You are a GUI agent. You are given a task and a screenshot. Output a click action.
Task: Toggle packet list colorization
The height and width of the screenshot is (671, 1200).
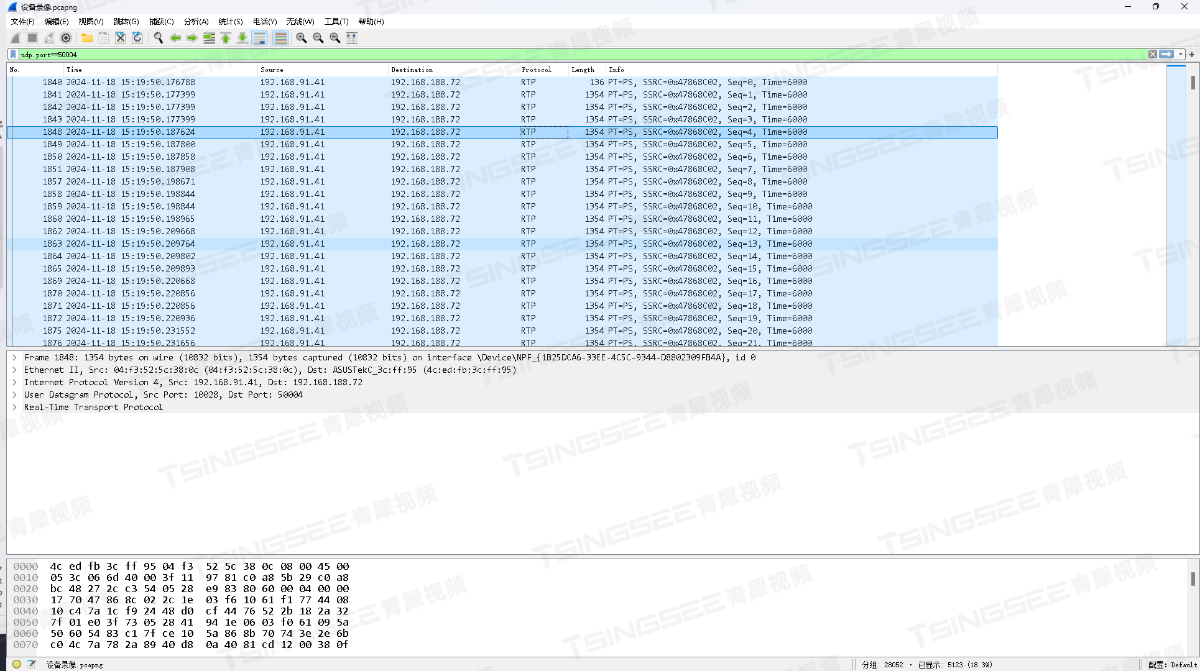click(x=280, y=38)
